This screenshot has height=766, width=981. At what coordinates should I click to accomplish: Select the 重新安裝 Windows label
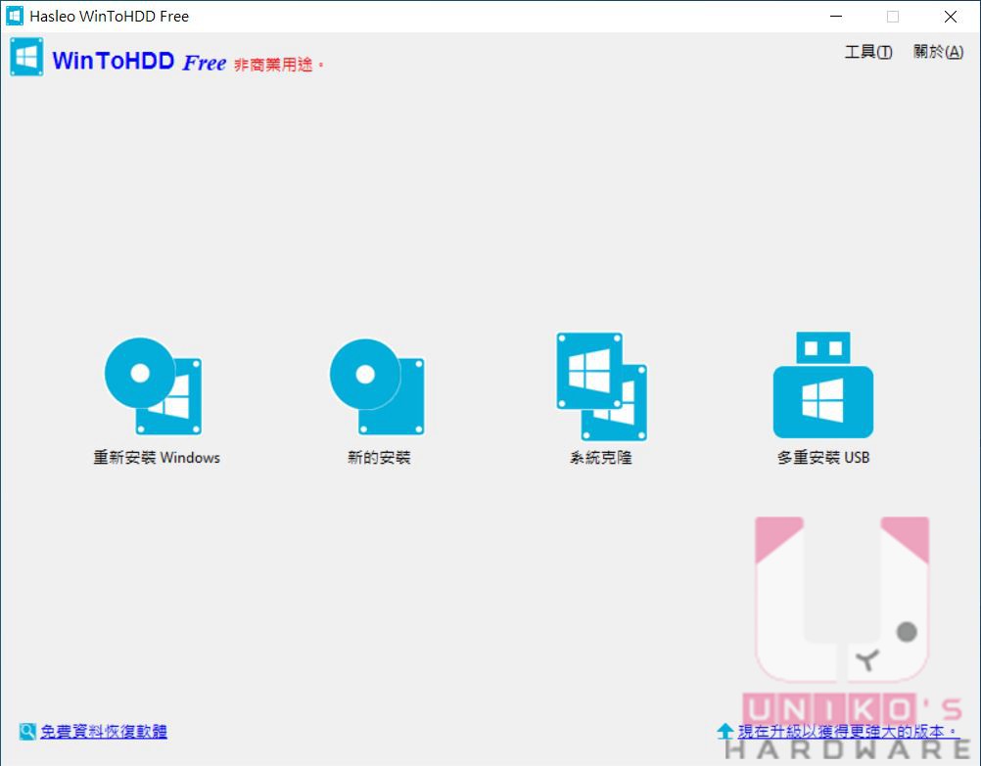click(157, 458)
